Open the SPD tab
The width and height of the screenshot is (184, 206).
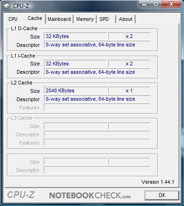[x=106, y=19]
